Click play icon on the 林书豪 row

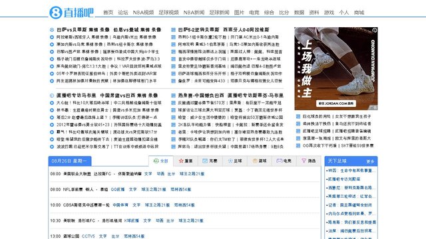pos(52,110)
